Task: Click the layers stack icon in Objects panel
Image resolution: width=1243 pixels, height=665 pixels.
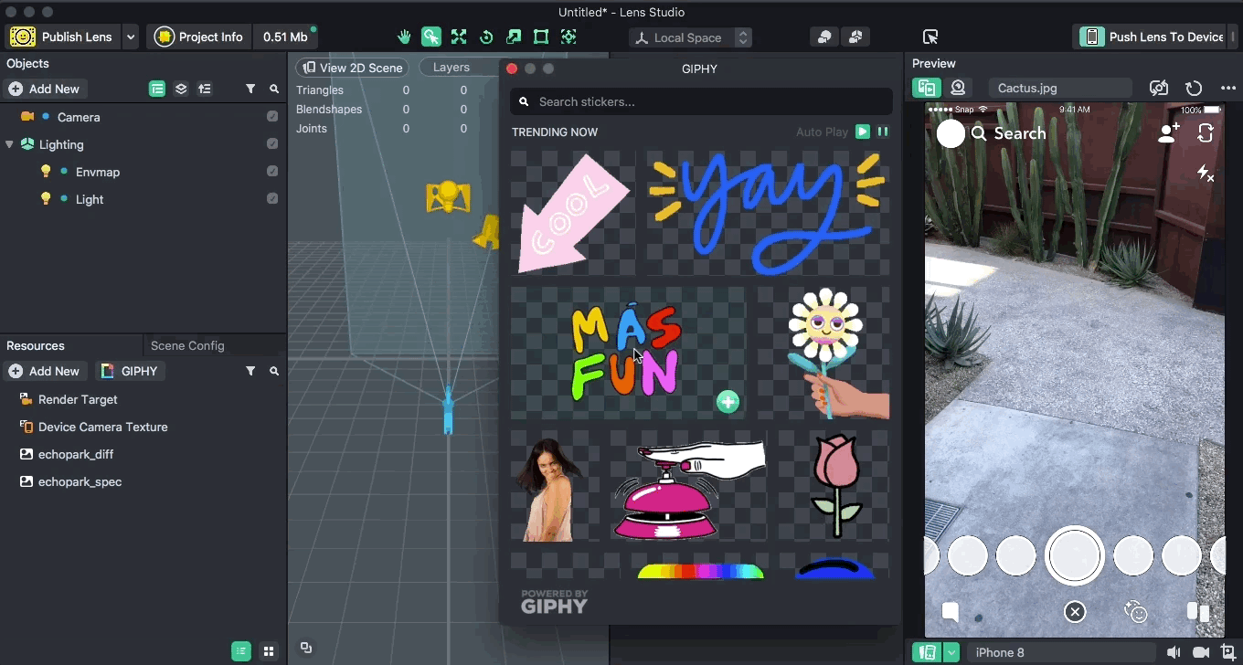Action: pyautogui.click(x=181, y=89)
